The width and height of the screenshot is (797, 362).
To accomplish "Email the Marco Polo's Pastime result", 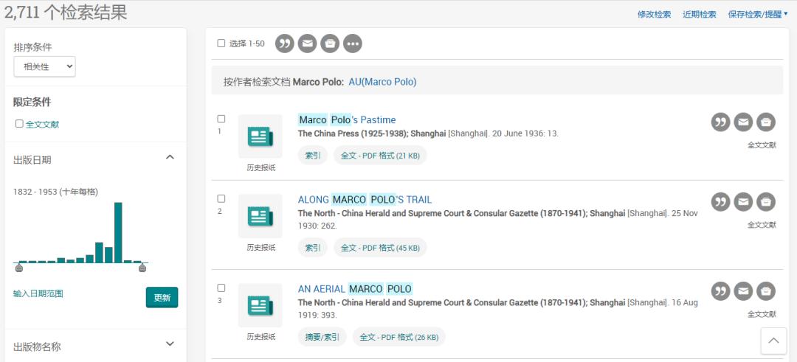I will point(743,122).
